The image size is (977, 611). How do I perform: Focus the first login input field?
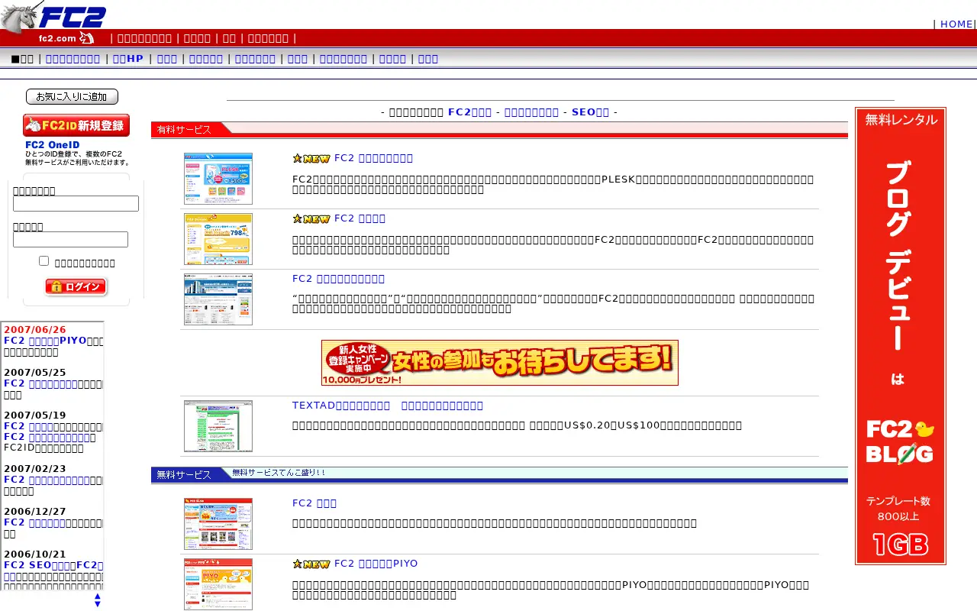click(x=76, y=203)
